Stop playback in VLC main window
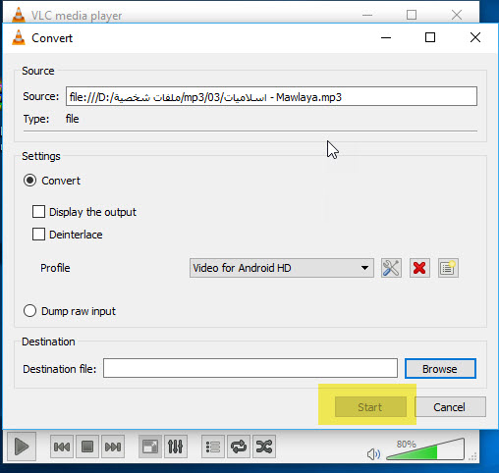Screen dimensions: 499x473 pos(87,447)
